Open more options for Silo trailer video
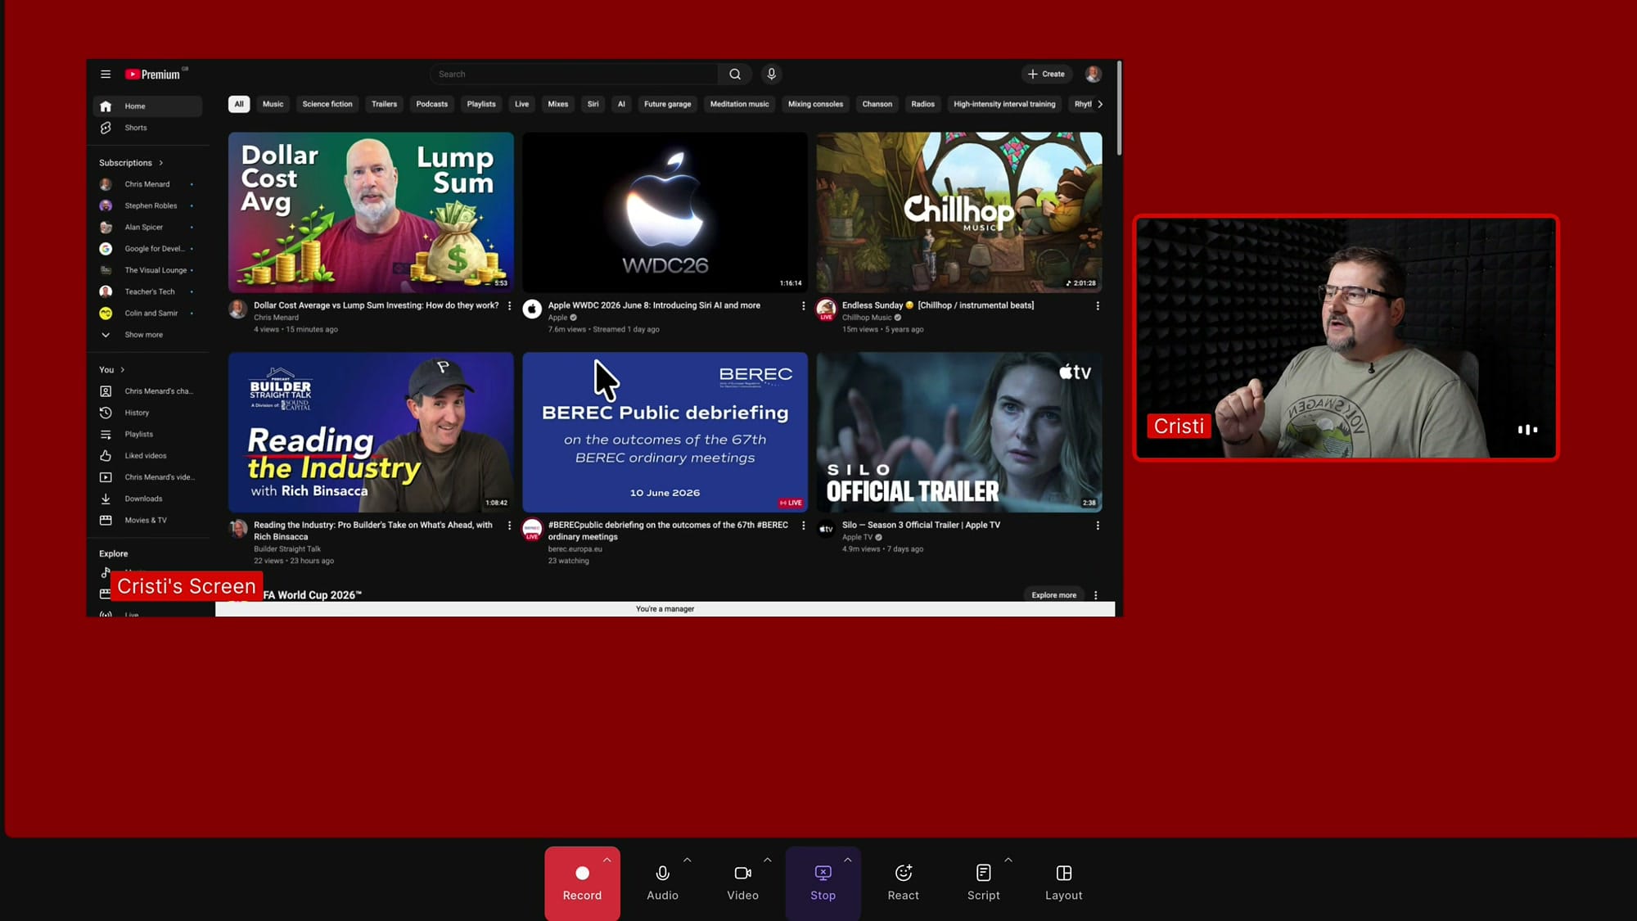Image resolution: width=1637 pixels, height=921 pixels. (1098, 526)
